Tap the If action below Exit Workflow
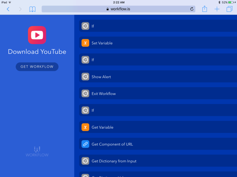The height and width of the screenshot is (177, 237). [x=158, y=111]
